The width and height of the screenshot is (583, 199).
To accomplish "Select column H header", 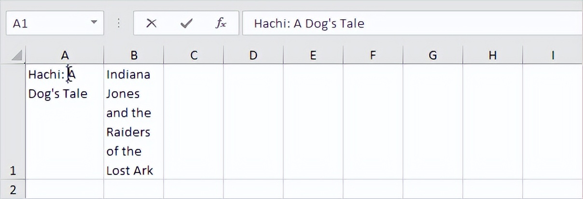I will (x=493, y=56).
